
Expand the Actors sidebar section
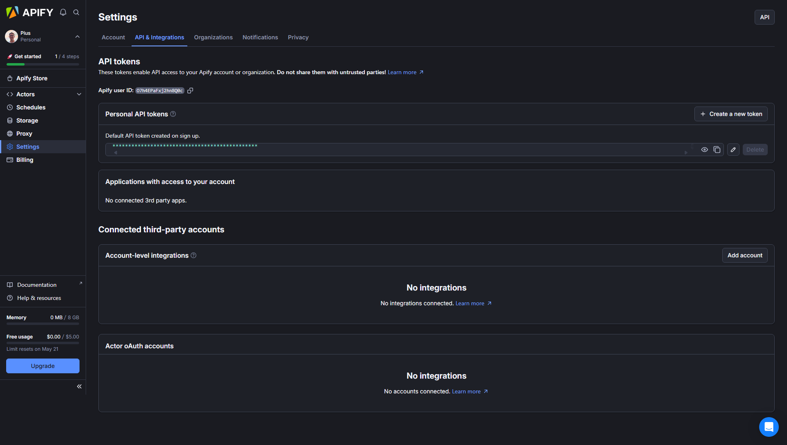coord(79,94)
